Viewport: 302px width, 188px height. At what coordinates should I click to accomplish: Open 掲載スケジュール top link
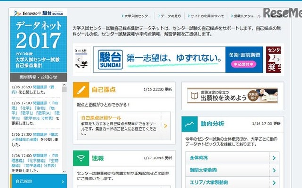click(x=245, y=16)
